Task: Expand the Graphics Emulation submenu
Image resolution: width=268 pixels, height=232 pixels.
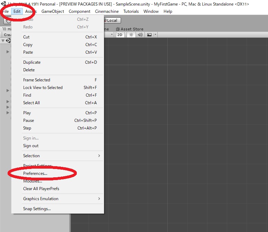Action: [x=62, y=199]
